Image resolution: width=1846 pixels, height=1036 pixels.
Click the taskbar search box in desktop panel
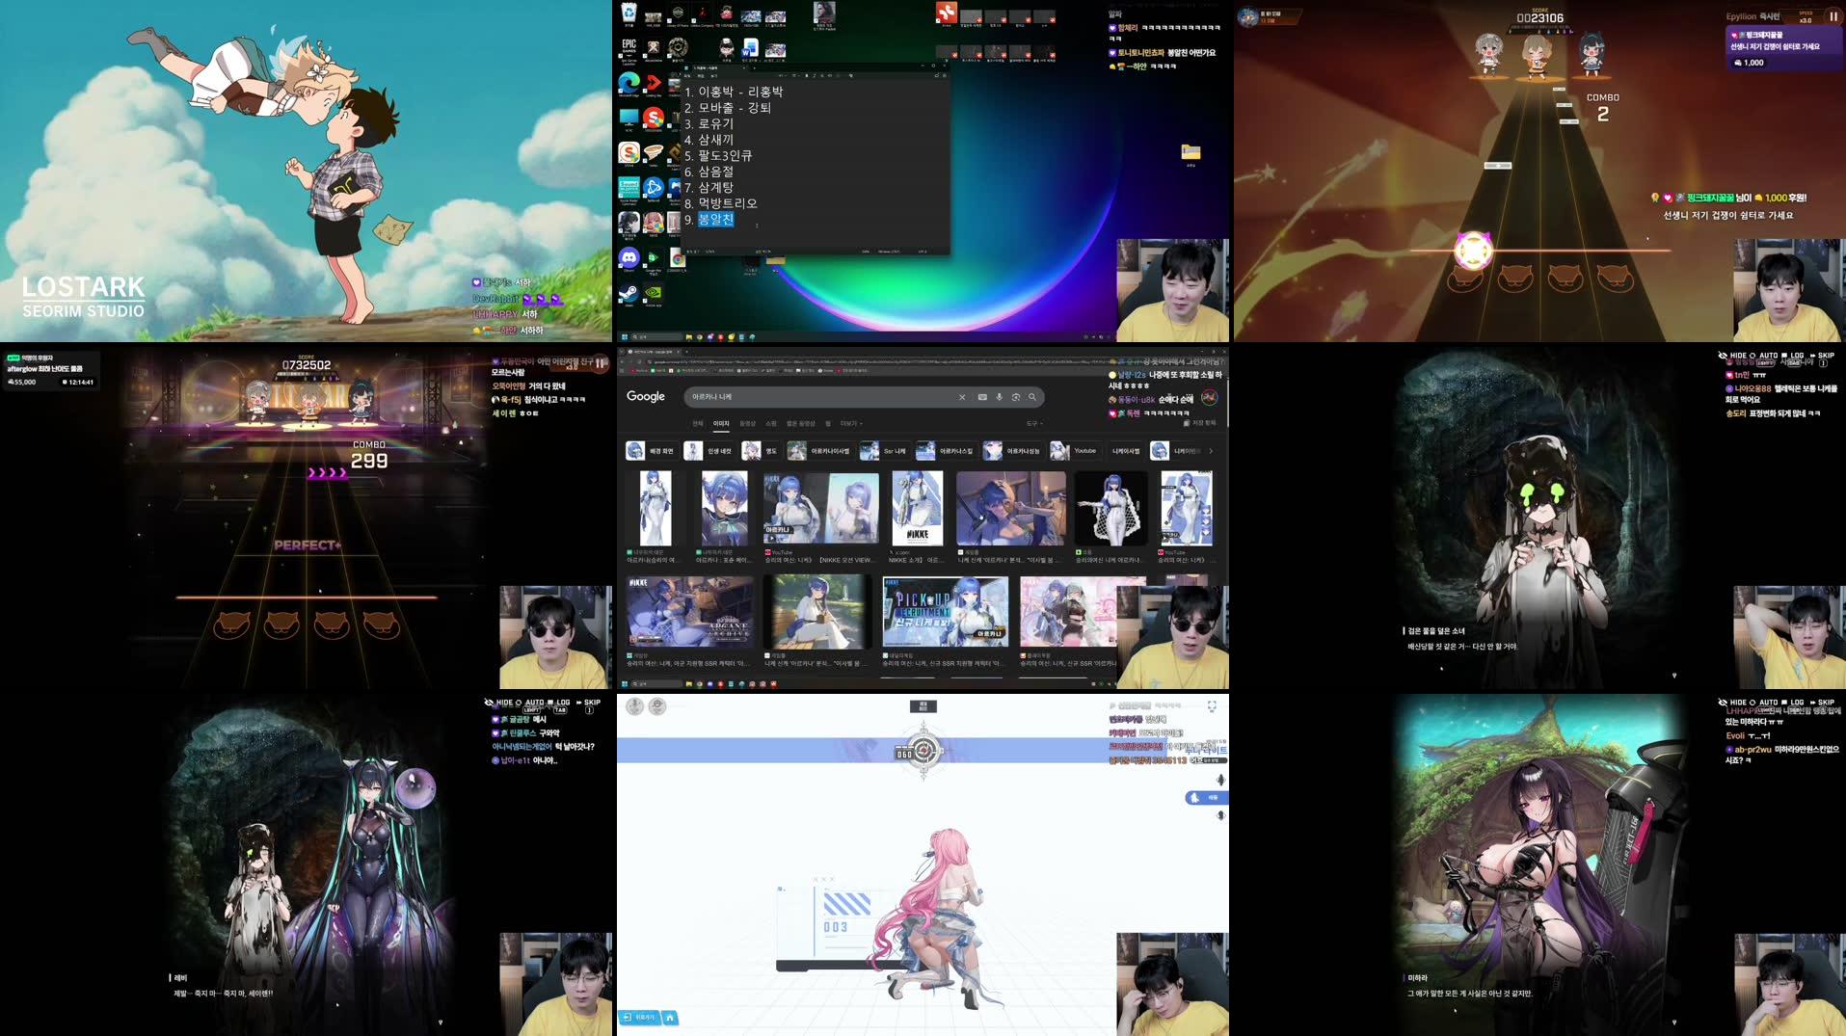click(655, 336)
